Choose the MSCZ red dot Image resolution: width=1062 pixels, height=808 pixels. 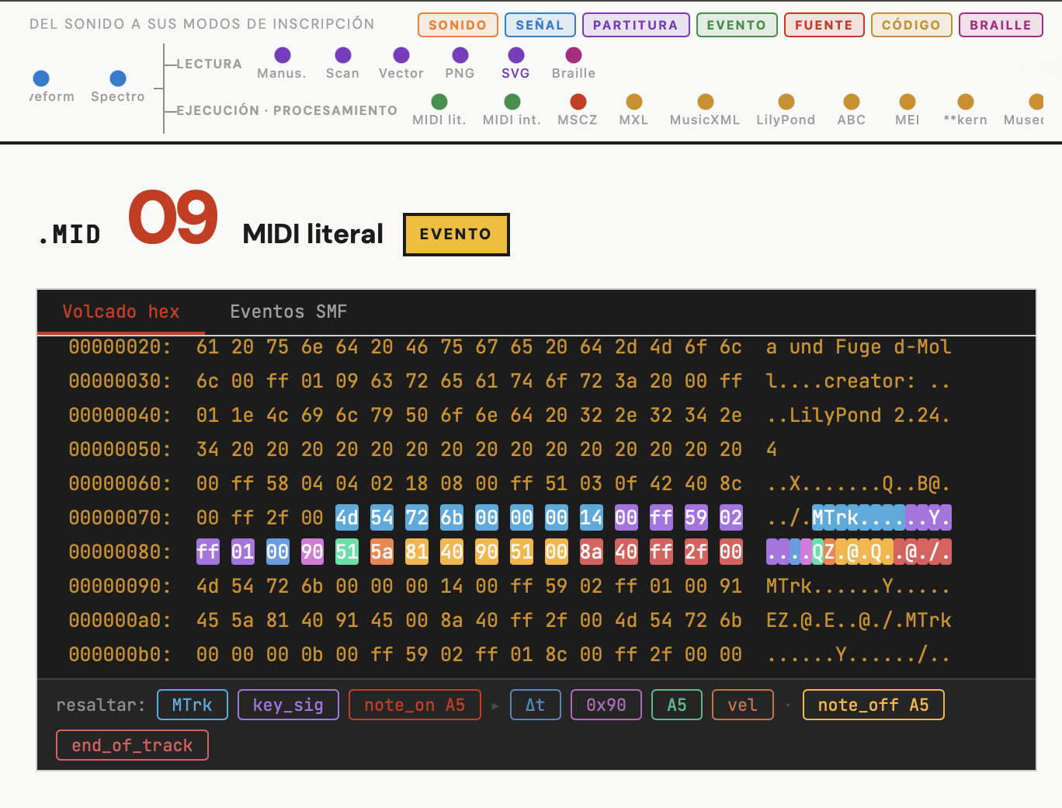pos(578,102)
